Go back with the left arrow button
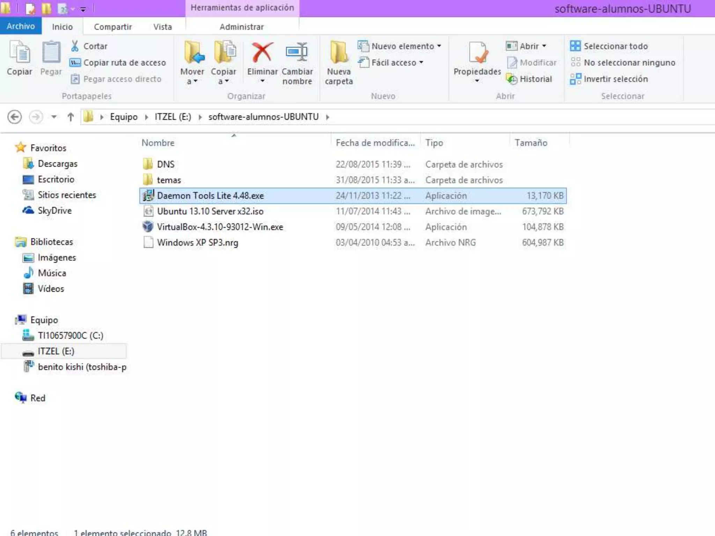Screen dimensions: 715x536 (15, 117)
